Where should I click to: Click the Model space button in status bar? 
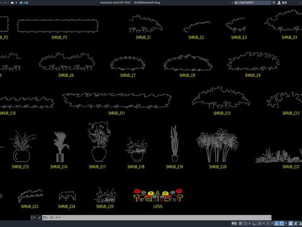(234, 223)
